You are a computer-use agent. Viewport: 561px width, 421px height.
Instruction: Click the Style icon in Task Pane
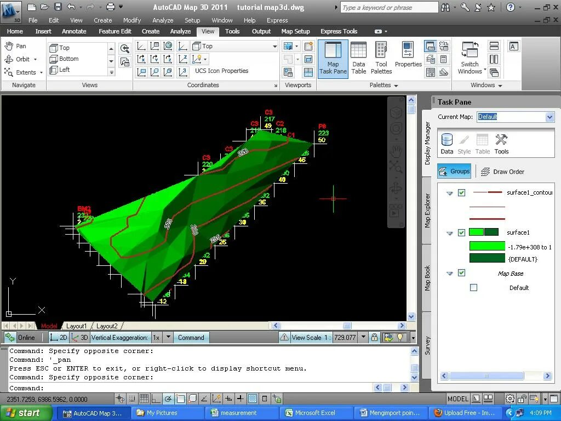pos(464,144)
